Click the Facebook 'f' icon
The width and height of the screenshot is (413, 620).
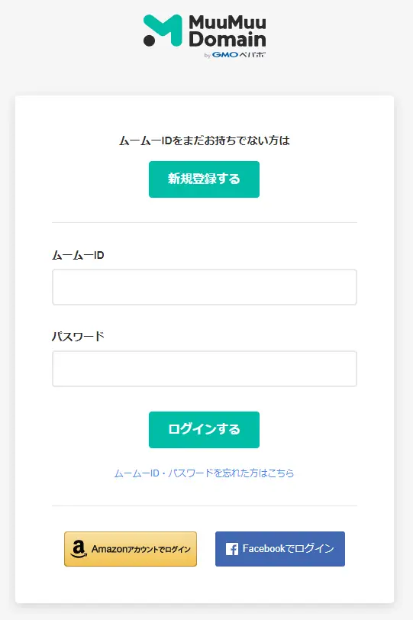(232, 549)
